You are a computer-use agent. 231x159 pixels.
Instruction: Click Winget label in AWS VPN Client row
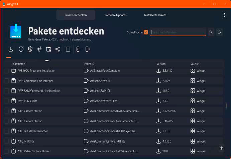click(x=201, y=101)
